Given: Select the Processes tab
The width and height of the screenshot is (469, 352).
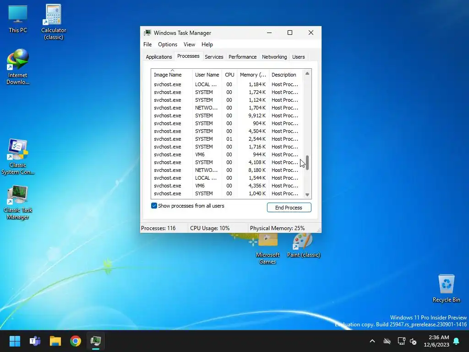Looking at the screenshot, I should point(188,56).
